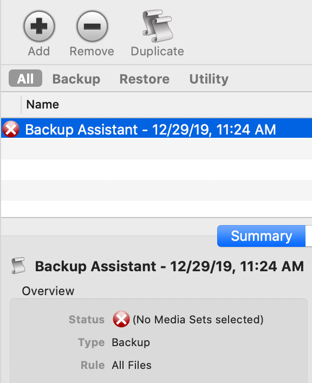Click the No Media Sets selected status text
This screenshot has height=383, width=312.
tap(198, 320)
